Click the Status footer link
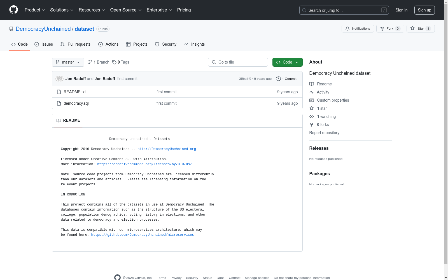This screenshot has height=280, width=448. pyautogui.click(x=207, y=278)
